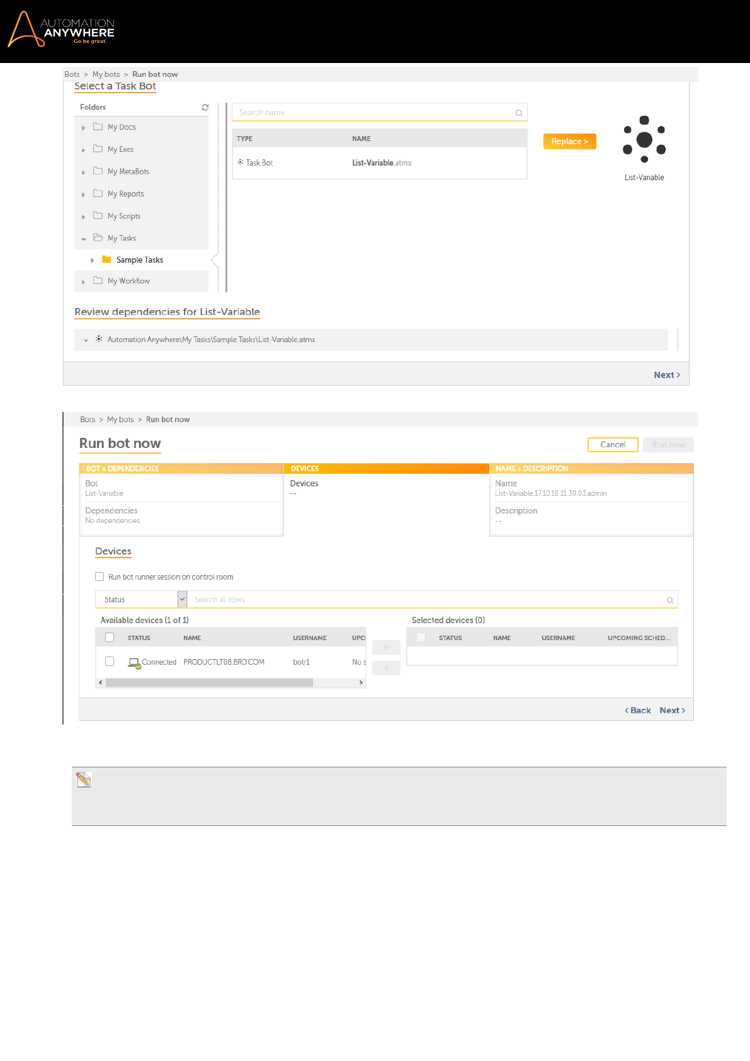Collapse the List-Variable.atmx dependency row
Viewport: 750px width, 1061px height.
click(x=86, y=340)
